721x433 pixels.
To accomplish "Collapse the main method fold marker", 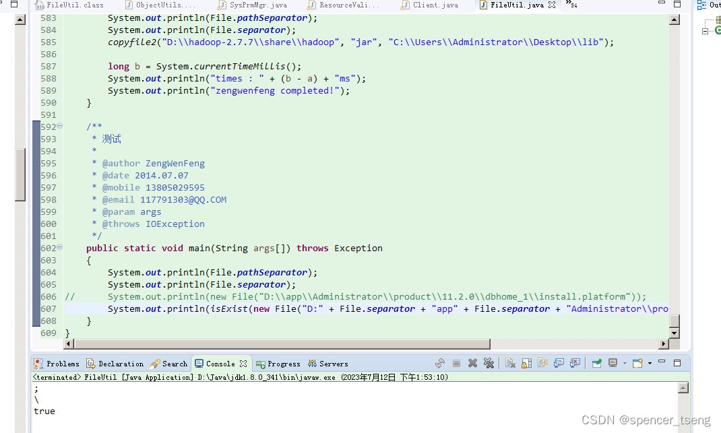I will [x=59, y=248].
